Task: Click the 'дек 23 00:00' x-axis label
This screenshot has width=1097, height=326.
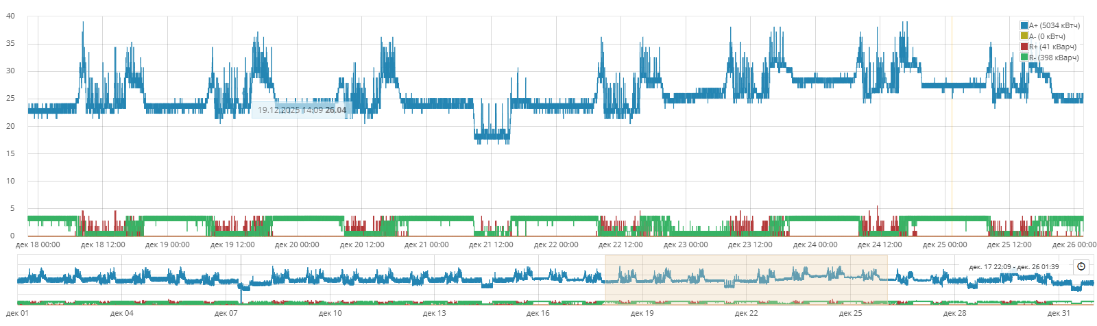Action: coord(686,244)
